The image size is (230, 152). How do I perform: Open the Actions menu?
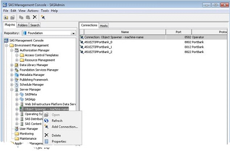click(33, 11)
